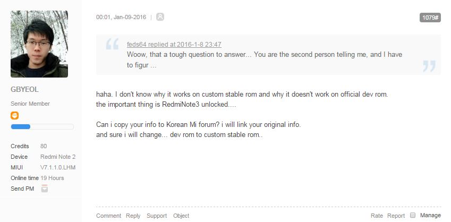Rate this post
451x222 pixels.
pos(377,216)
